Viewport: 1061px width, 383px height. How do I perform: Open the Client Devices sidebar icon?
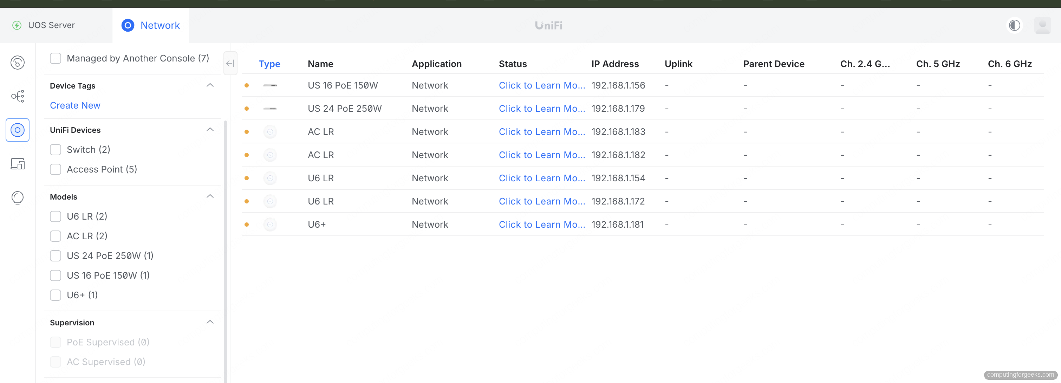17,164
